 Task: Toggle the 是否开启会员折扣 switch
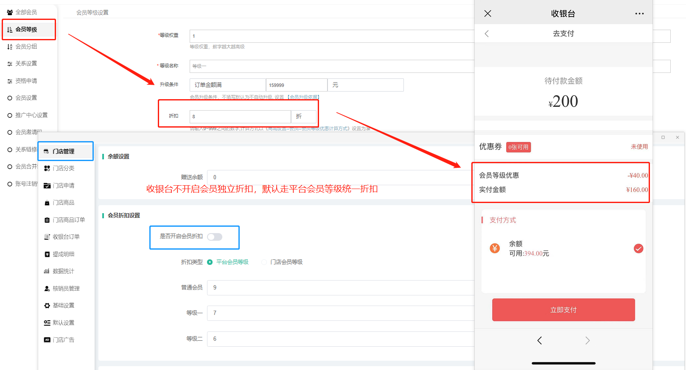click(215, 237)
